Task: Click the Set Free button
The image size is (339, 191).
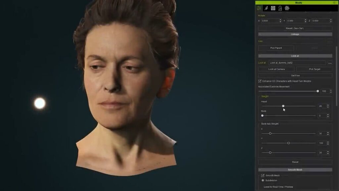Action: click(295, 76)
